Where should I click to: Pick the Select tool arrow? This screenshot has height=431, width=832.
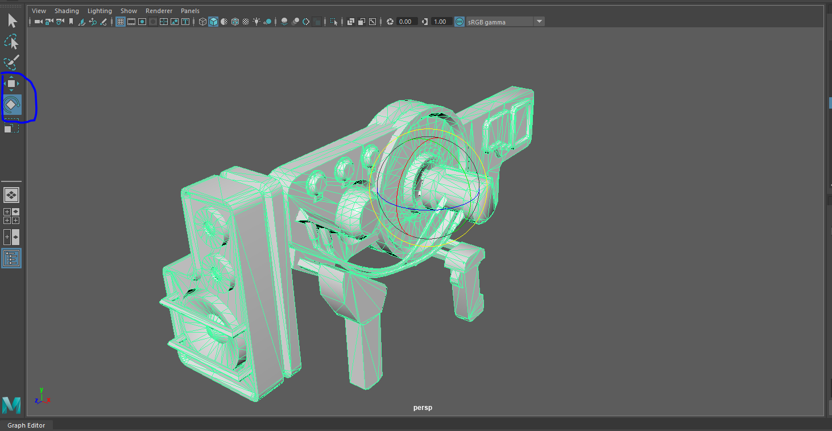[x=12, y=21]
